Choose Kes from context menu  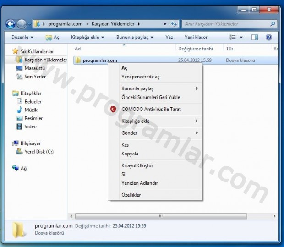pyautogui.click(x=155, y=145)
